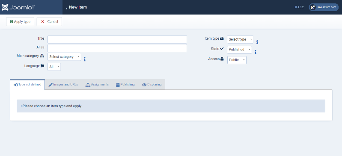
Task: Click the eye icon on Displaying tab
Action: click(144, 85)
